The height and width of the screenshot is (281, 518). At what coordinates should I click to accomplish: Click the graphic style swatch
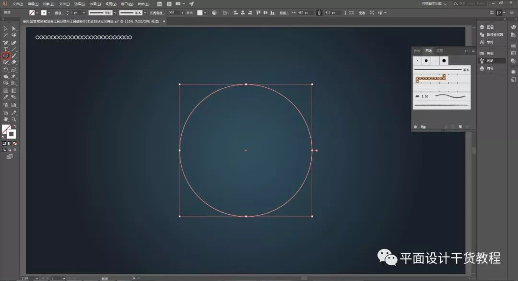(x=200, y=13)
